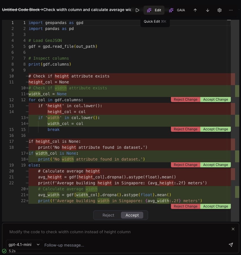Click added line "if 'width' in col.lower():"
Viewport: 241px width, 255px height.
[69, 118]
